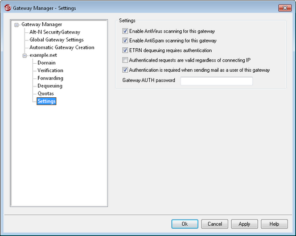This screenshot has height=236, width=296.
Task: Enable authenticated requests valid regardless of IP
Action: [x=125, y=60]
